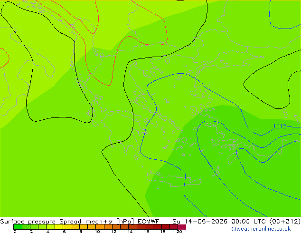The height and width of the screenshot is (233, 301).
Task: Pick the red legend swatch starting at 16
Action: [149, 227]
